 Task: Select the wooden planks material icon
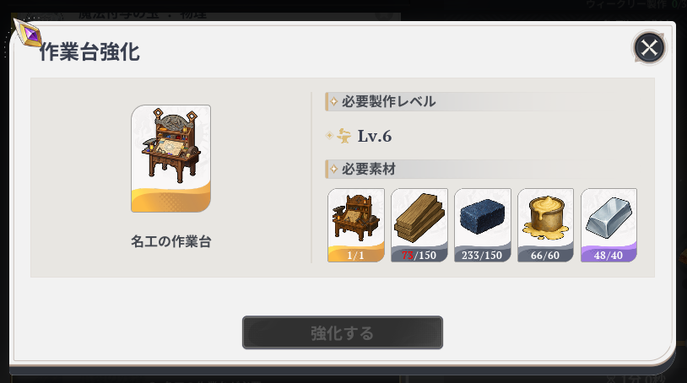[x=419, y=225]
